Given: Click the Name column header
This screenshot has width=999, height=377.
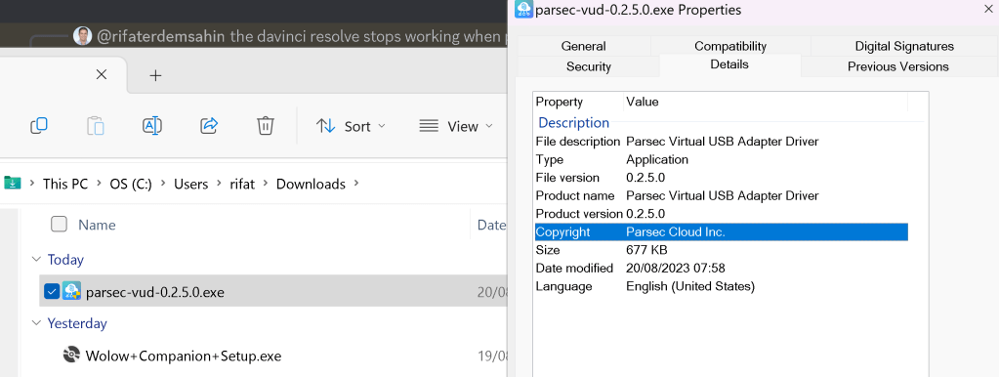Looking at the screenshot, I should point(97,225).
